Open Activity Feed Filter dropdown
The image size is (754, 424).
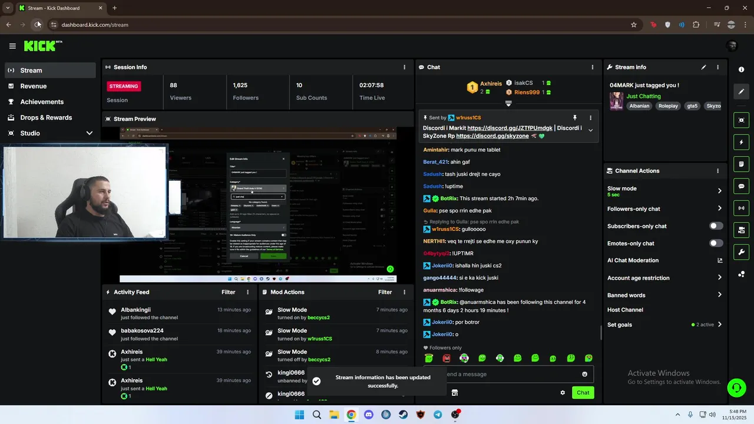click(228, 292)
